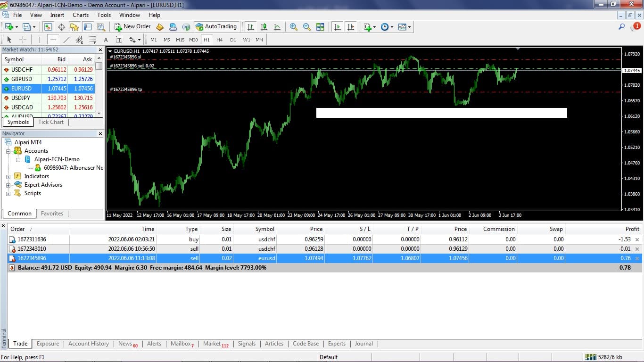Open the New Chart dropdown arrow
The height and width of the screenshot is (362, 644).
[x=17, y=27]
